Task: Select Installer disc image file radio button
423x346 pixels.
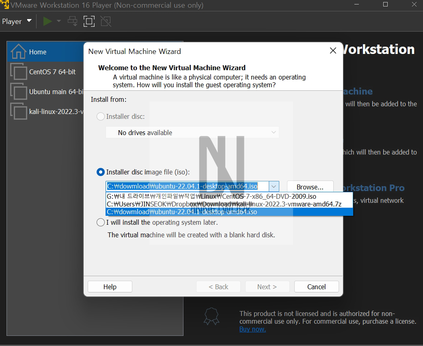Action: click(x=101, y=172)
